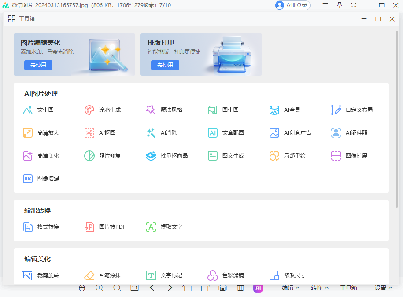This screenshot has height=297, width=403.
Task: Toggle always-on-top with the pin icon
Action: (339, 6)
